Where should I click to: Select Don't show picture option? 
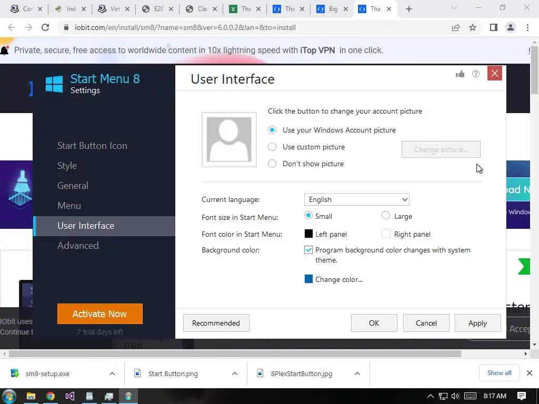click(272, 164)
